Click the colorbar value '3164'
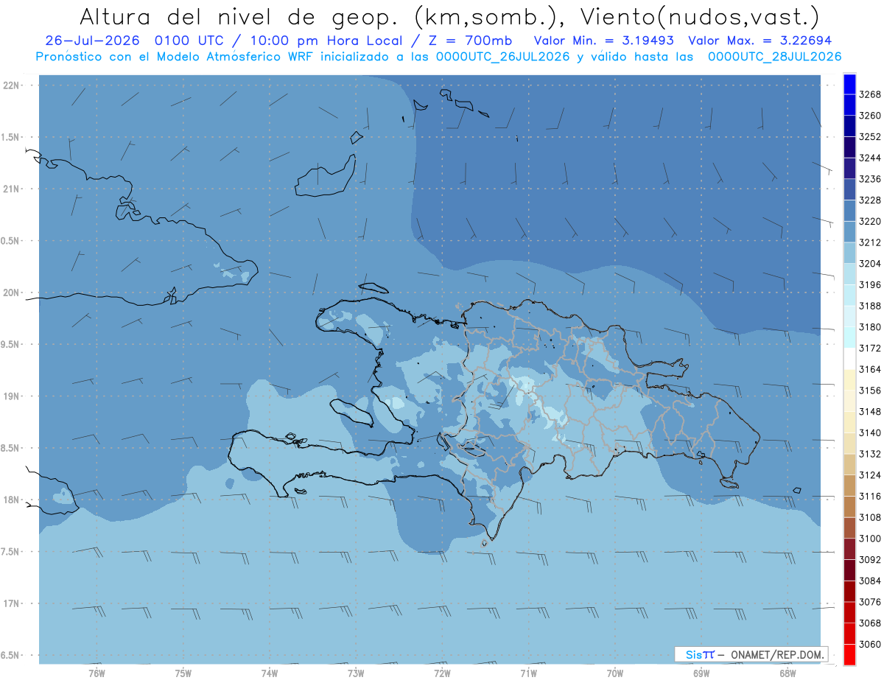 tap(869, 369)
